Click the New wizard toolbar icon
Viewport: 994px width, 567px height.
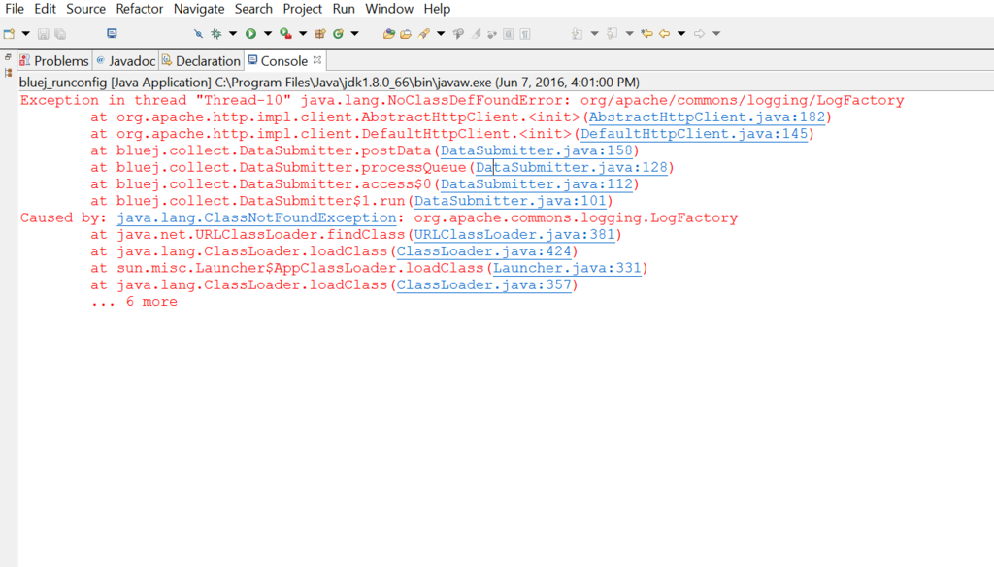[9, 34]
